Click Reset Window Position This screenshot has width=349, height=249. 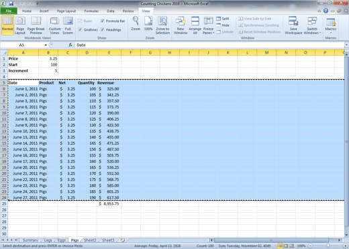(x=259, y=32)
